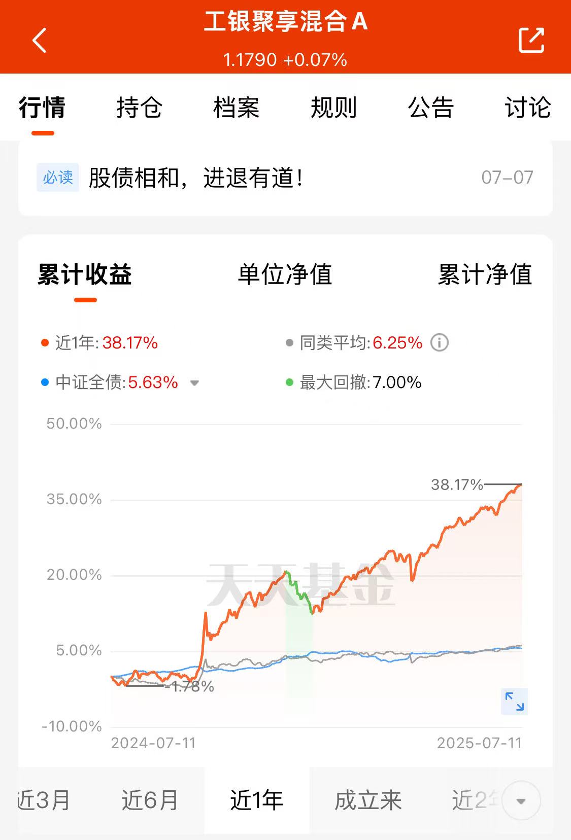Switch to the 档案 tab
571x840 pixels.
237,108
